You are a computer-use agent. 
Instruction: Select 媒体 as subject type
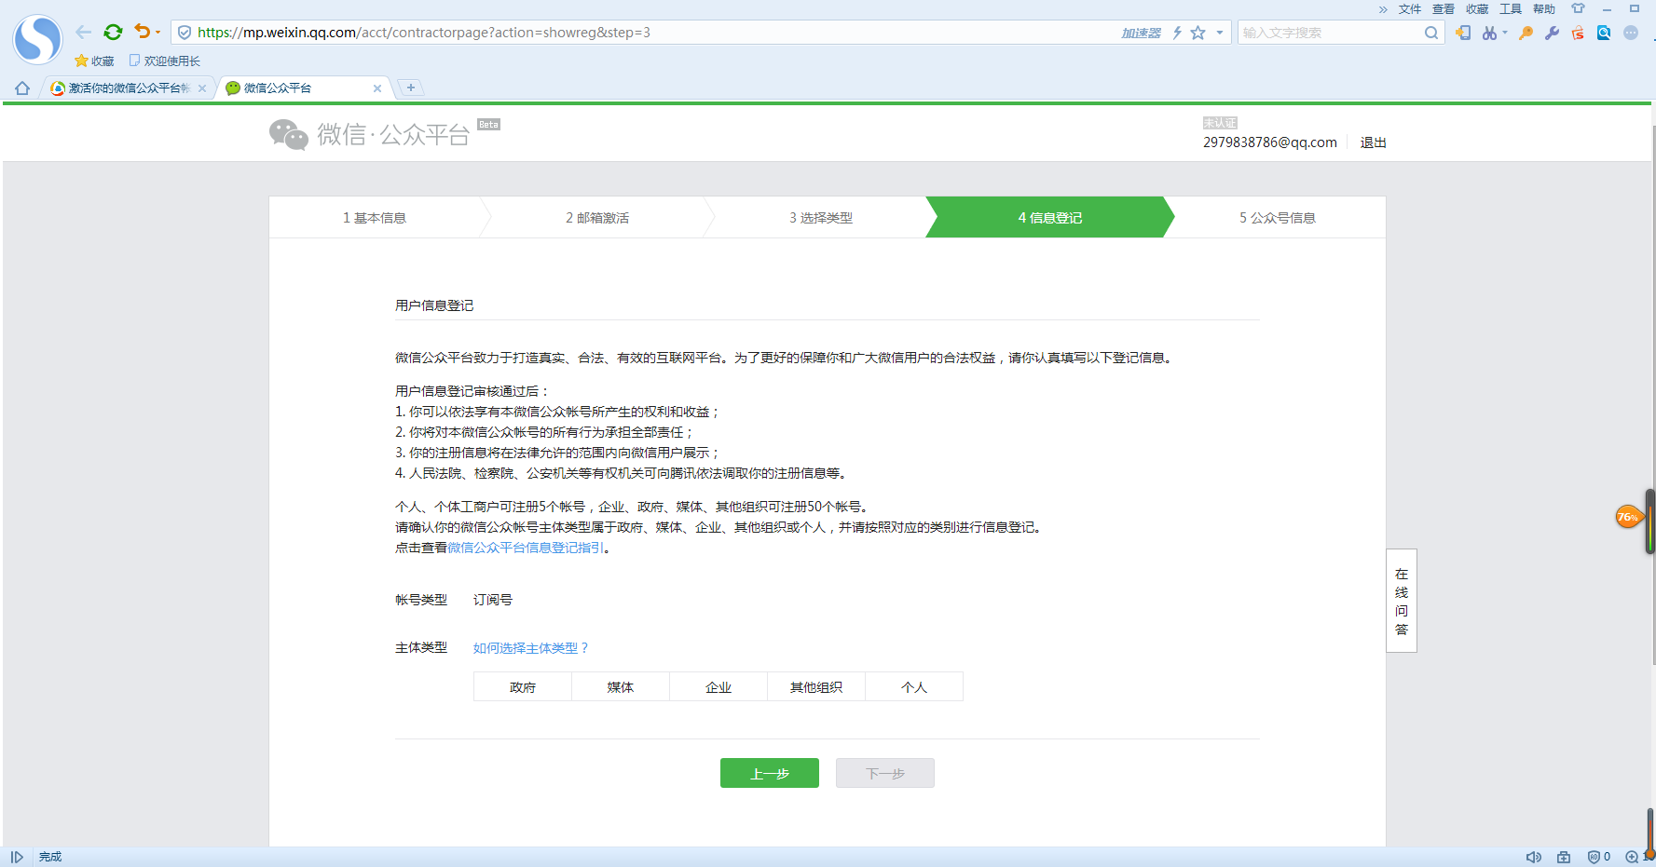click(x=621, y=686)
